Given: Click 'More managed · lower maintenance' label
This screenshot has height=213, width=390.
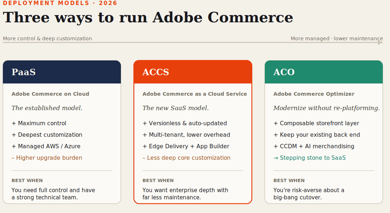Looking at the screenshot, I should point(337,38).
